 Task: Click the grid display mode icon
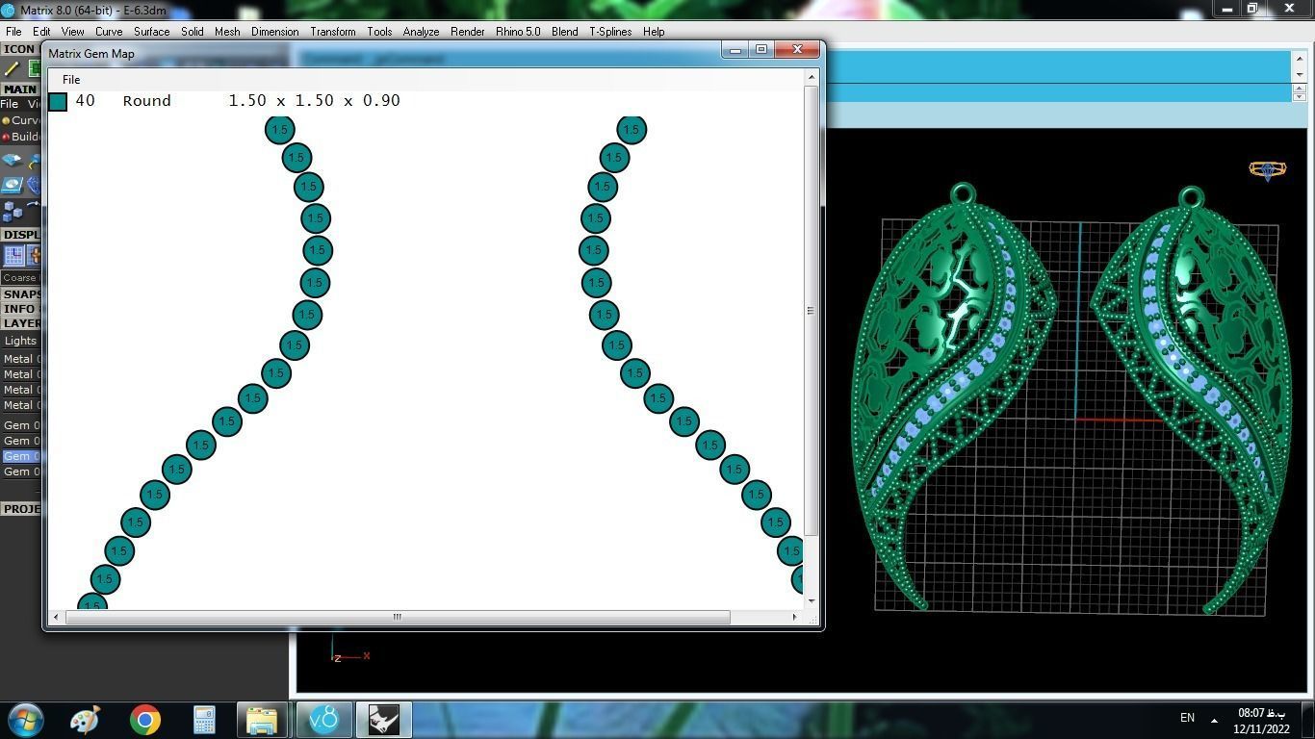click(13, 255)
